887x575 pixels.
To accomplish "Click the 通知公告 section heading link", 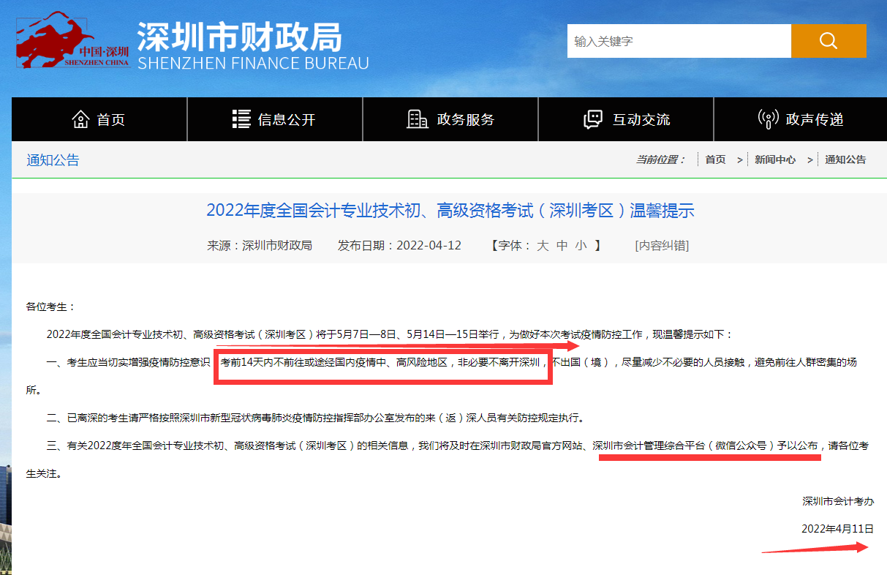I will tap(51, 159).
